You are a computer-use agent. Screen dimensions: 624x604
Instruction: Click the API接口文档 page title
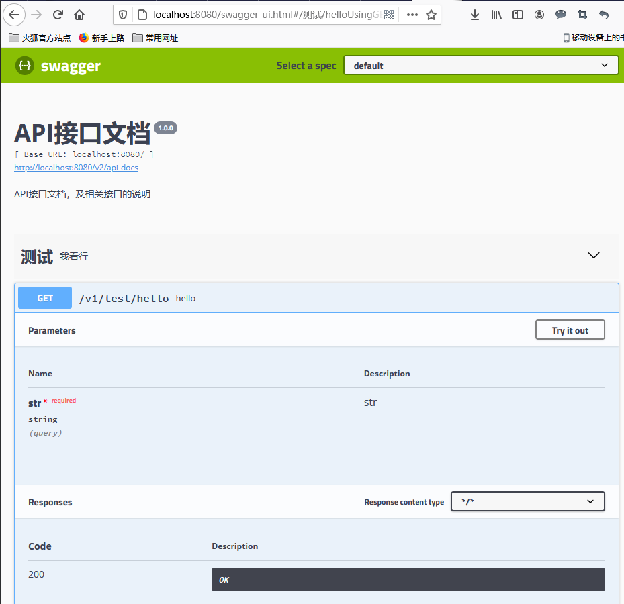83,133
